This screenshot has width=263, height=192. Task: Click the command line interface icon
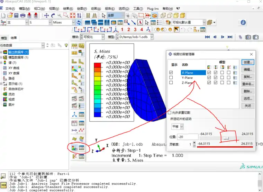(x=3, y=185)
